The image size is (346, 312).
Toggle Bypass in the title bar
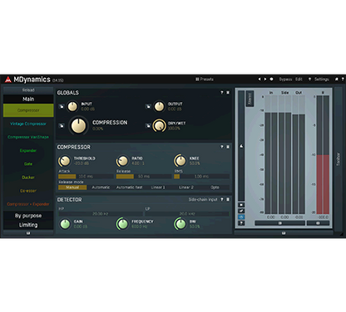pos(285,80)
